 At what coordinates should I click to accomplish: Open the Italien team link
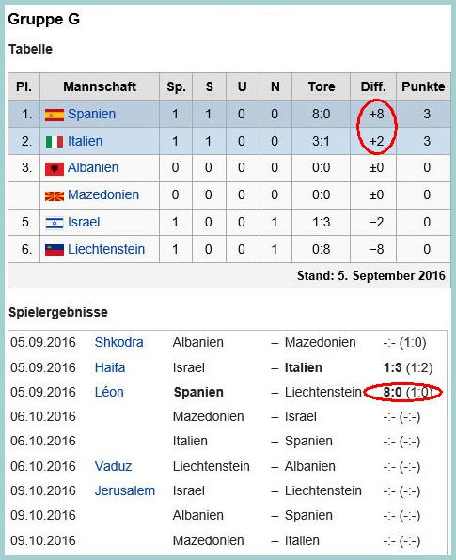tap(85, 141)
